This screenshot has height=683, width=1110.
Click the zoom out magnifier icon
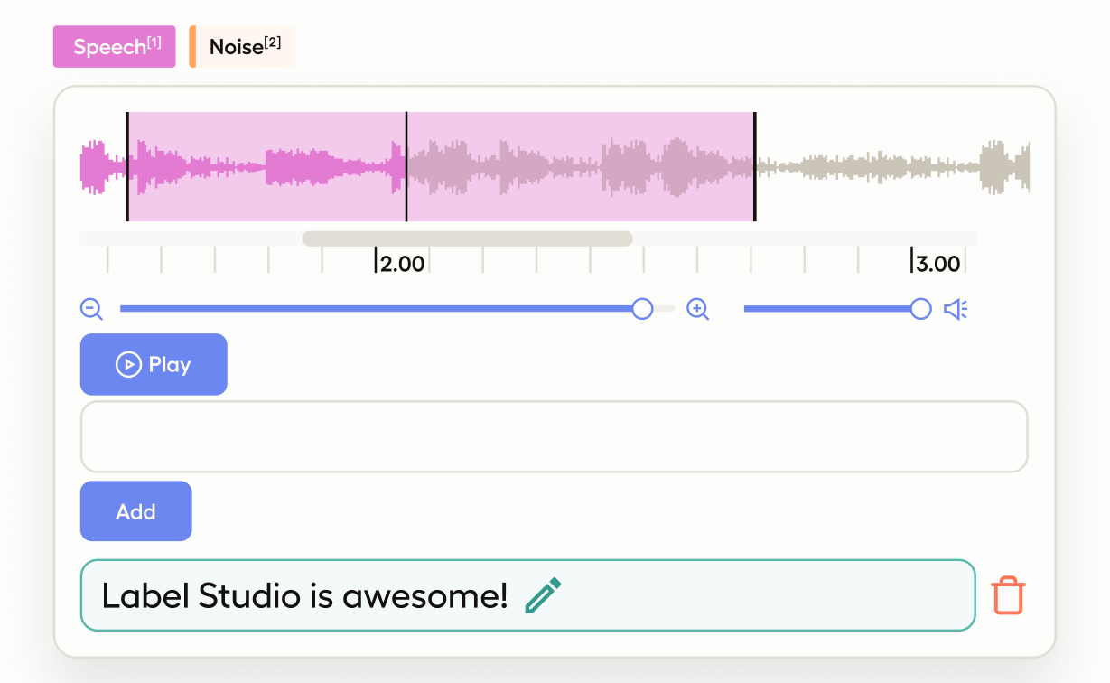[x=91, y=309]
